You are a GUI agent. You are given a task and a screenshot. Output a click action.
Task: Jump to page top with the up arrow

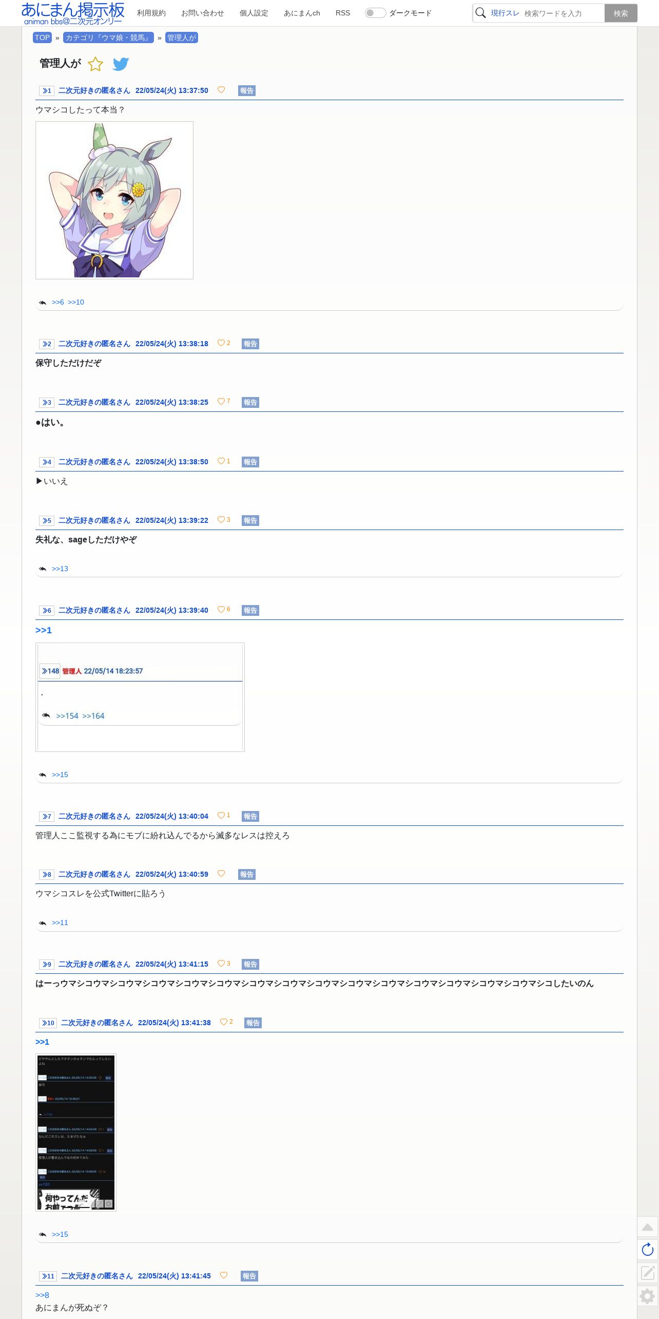click(648, 1227)
